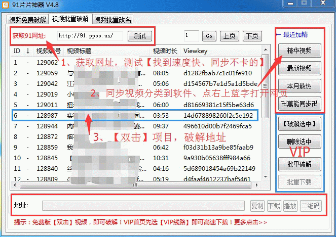Viewport: 336px width, 237px height.
Task: Click the 复制 button
Action: 257,206
